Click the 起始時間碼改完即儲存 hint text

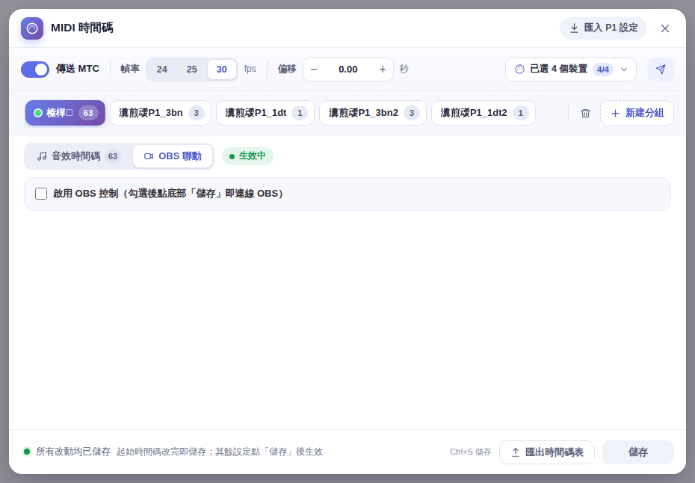pyautogui.click(x=220, y=452)
